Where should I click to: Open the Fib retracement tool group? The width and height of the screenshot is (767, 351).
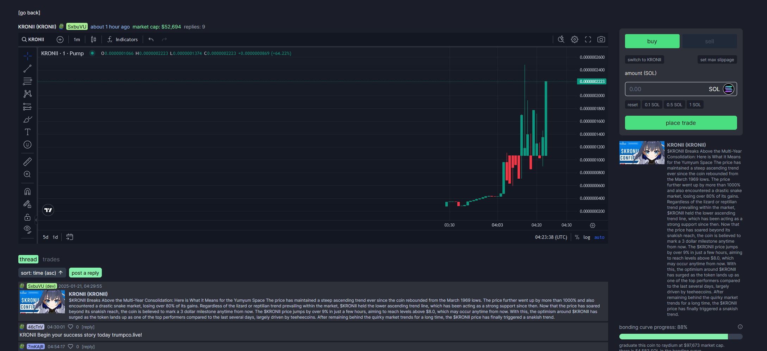coord(27,81)
